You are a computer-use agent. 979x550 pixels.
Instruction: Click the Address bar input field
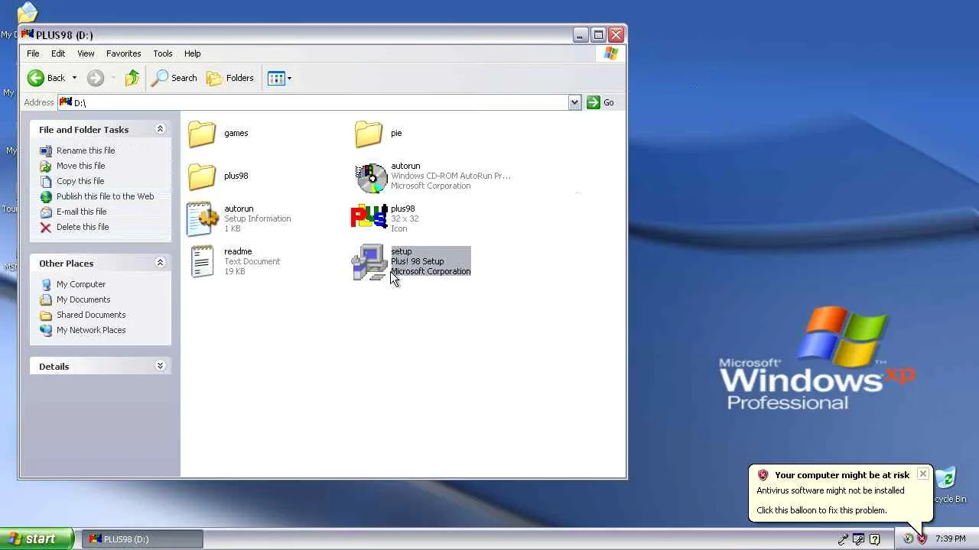pyautogui.click(x=313, y=102)
